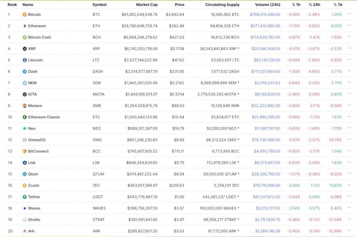
Task: Click the Bitcoin coin logo
Action: coord(25,15)
